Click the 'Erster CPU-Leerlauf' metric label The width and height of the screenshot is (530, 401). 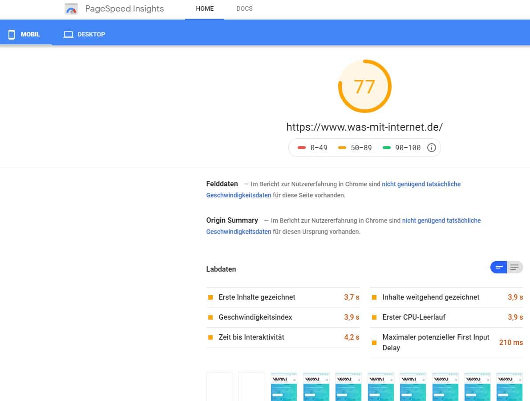click(x=414, y=317)
